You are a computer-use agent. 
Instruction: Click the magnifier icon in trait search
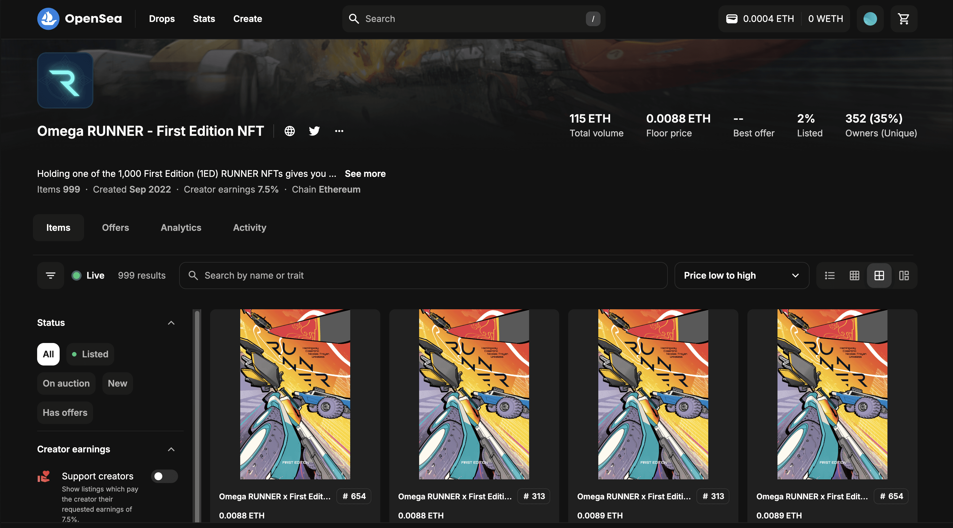click(x=193, y=276)
